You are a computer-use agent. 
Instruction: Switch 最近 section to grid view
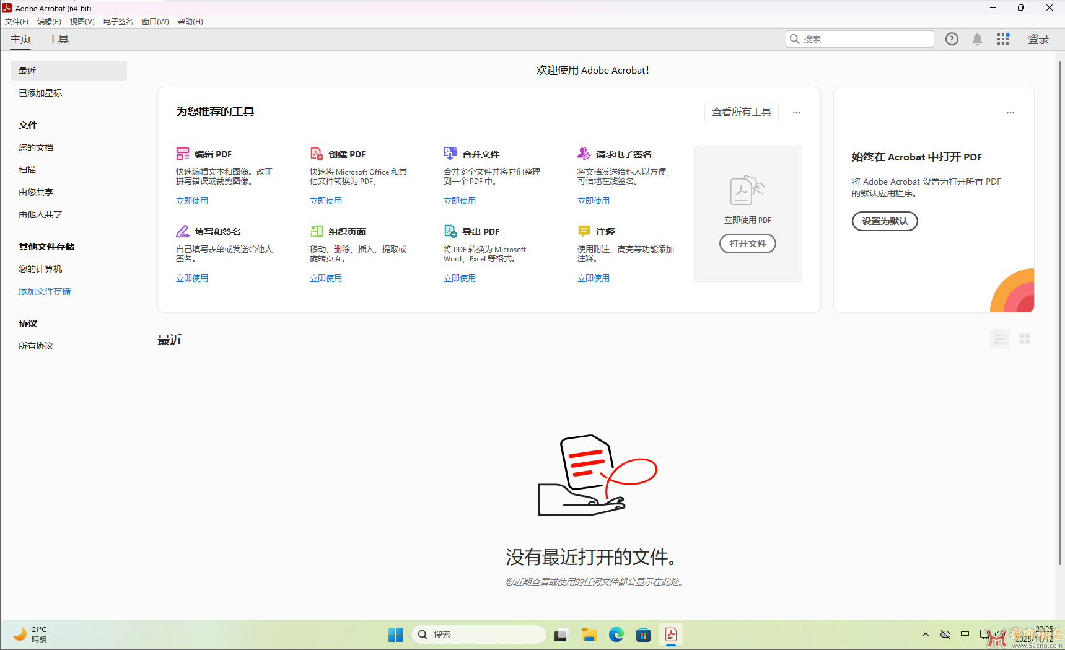click(x=1024, y=339)
